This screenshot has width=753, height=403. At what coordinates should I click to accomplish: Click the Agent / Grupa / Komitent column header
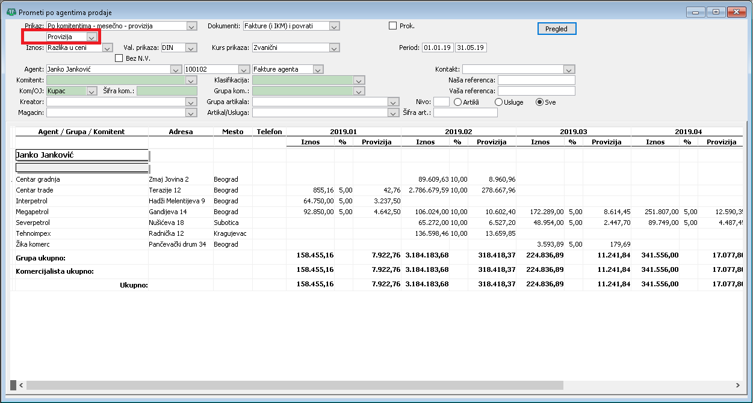[81, 132]
